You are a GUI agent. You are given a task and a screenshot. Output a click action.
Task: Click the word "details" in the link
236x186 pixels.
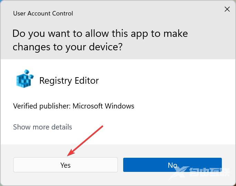click(60, 127)
